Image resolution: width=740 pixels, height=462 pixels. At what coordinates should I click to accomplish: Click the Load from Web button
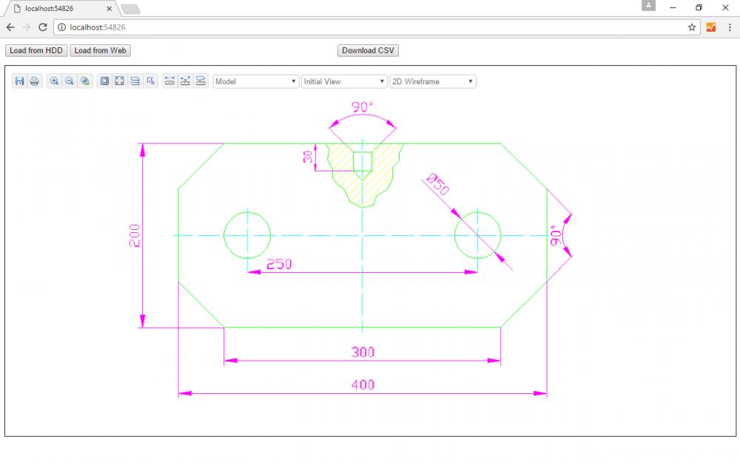pos(101,50)
